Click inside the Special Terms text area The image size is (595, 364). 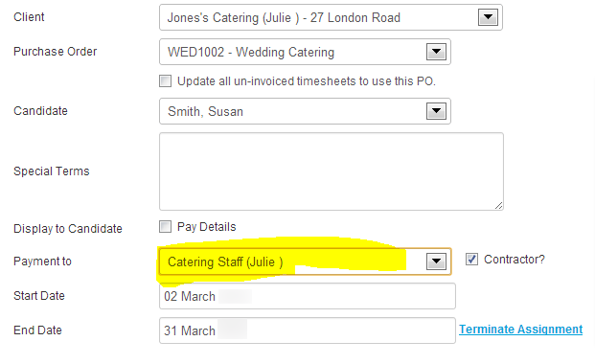coord(332,171)
